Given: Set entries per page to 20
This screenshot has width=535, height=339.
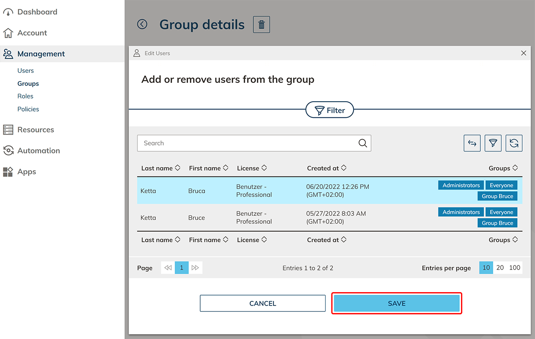Looking at the screenshot, I should click(500, 268).
